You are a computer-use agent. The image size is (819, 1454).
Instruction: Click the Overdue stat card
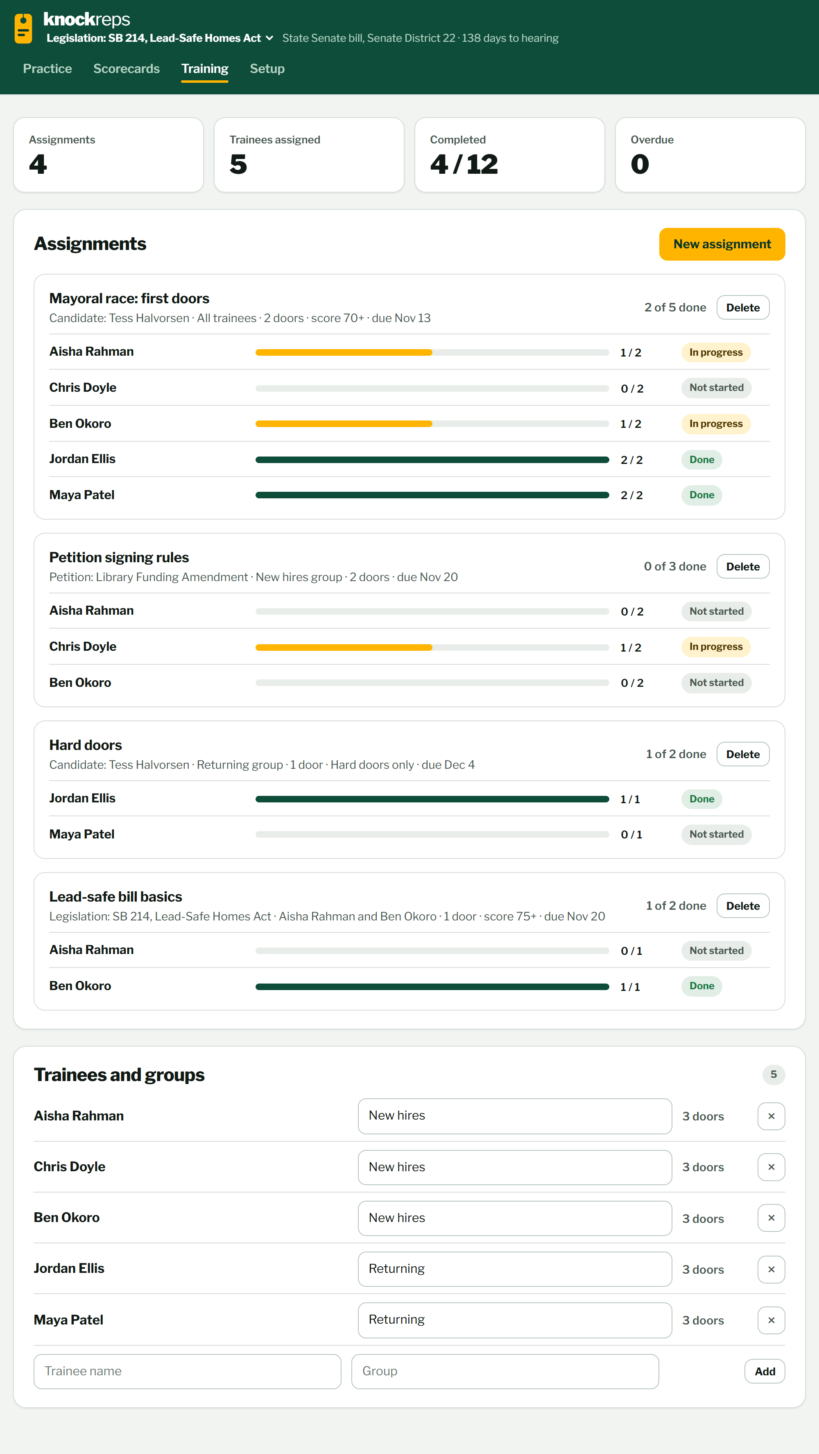click(710, 154)
